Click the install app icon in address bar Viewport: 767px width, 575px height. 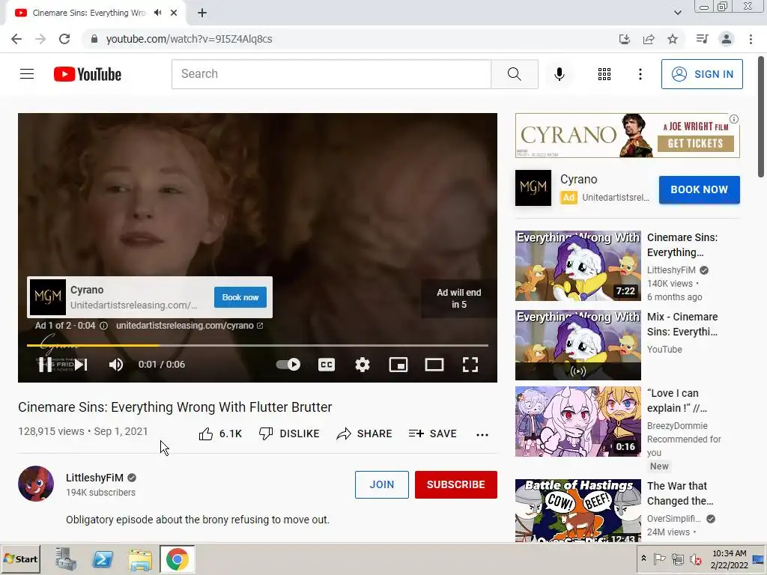point(624,39)
